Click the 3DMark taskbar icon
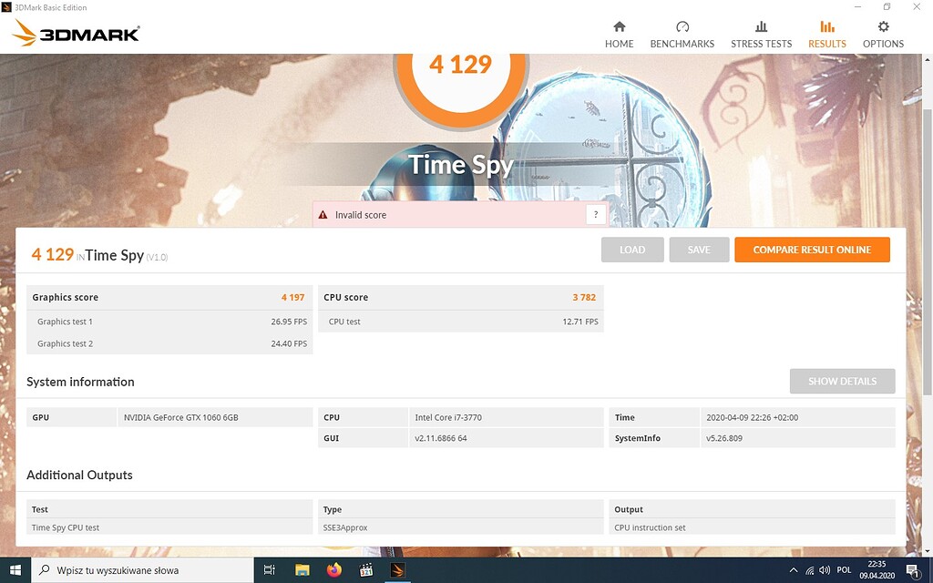This screenshot has height=583, width=933. (398, 570)
